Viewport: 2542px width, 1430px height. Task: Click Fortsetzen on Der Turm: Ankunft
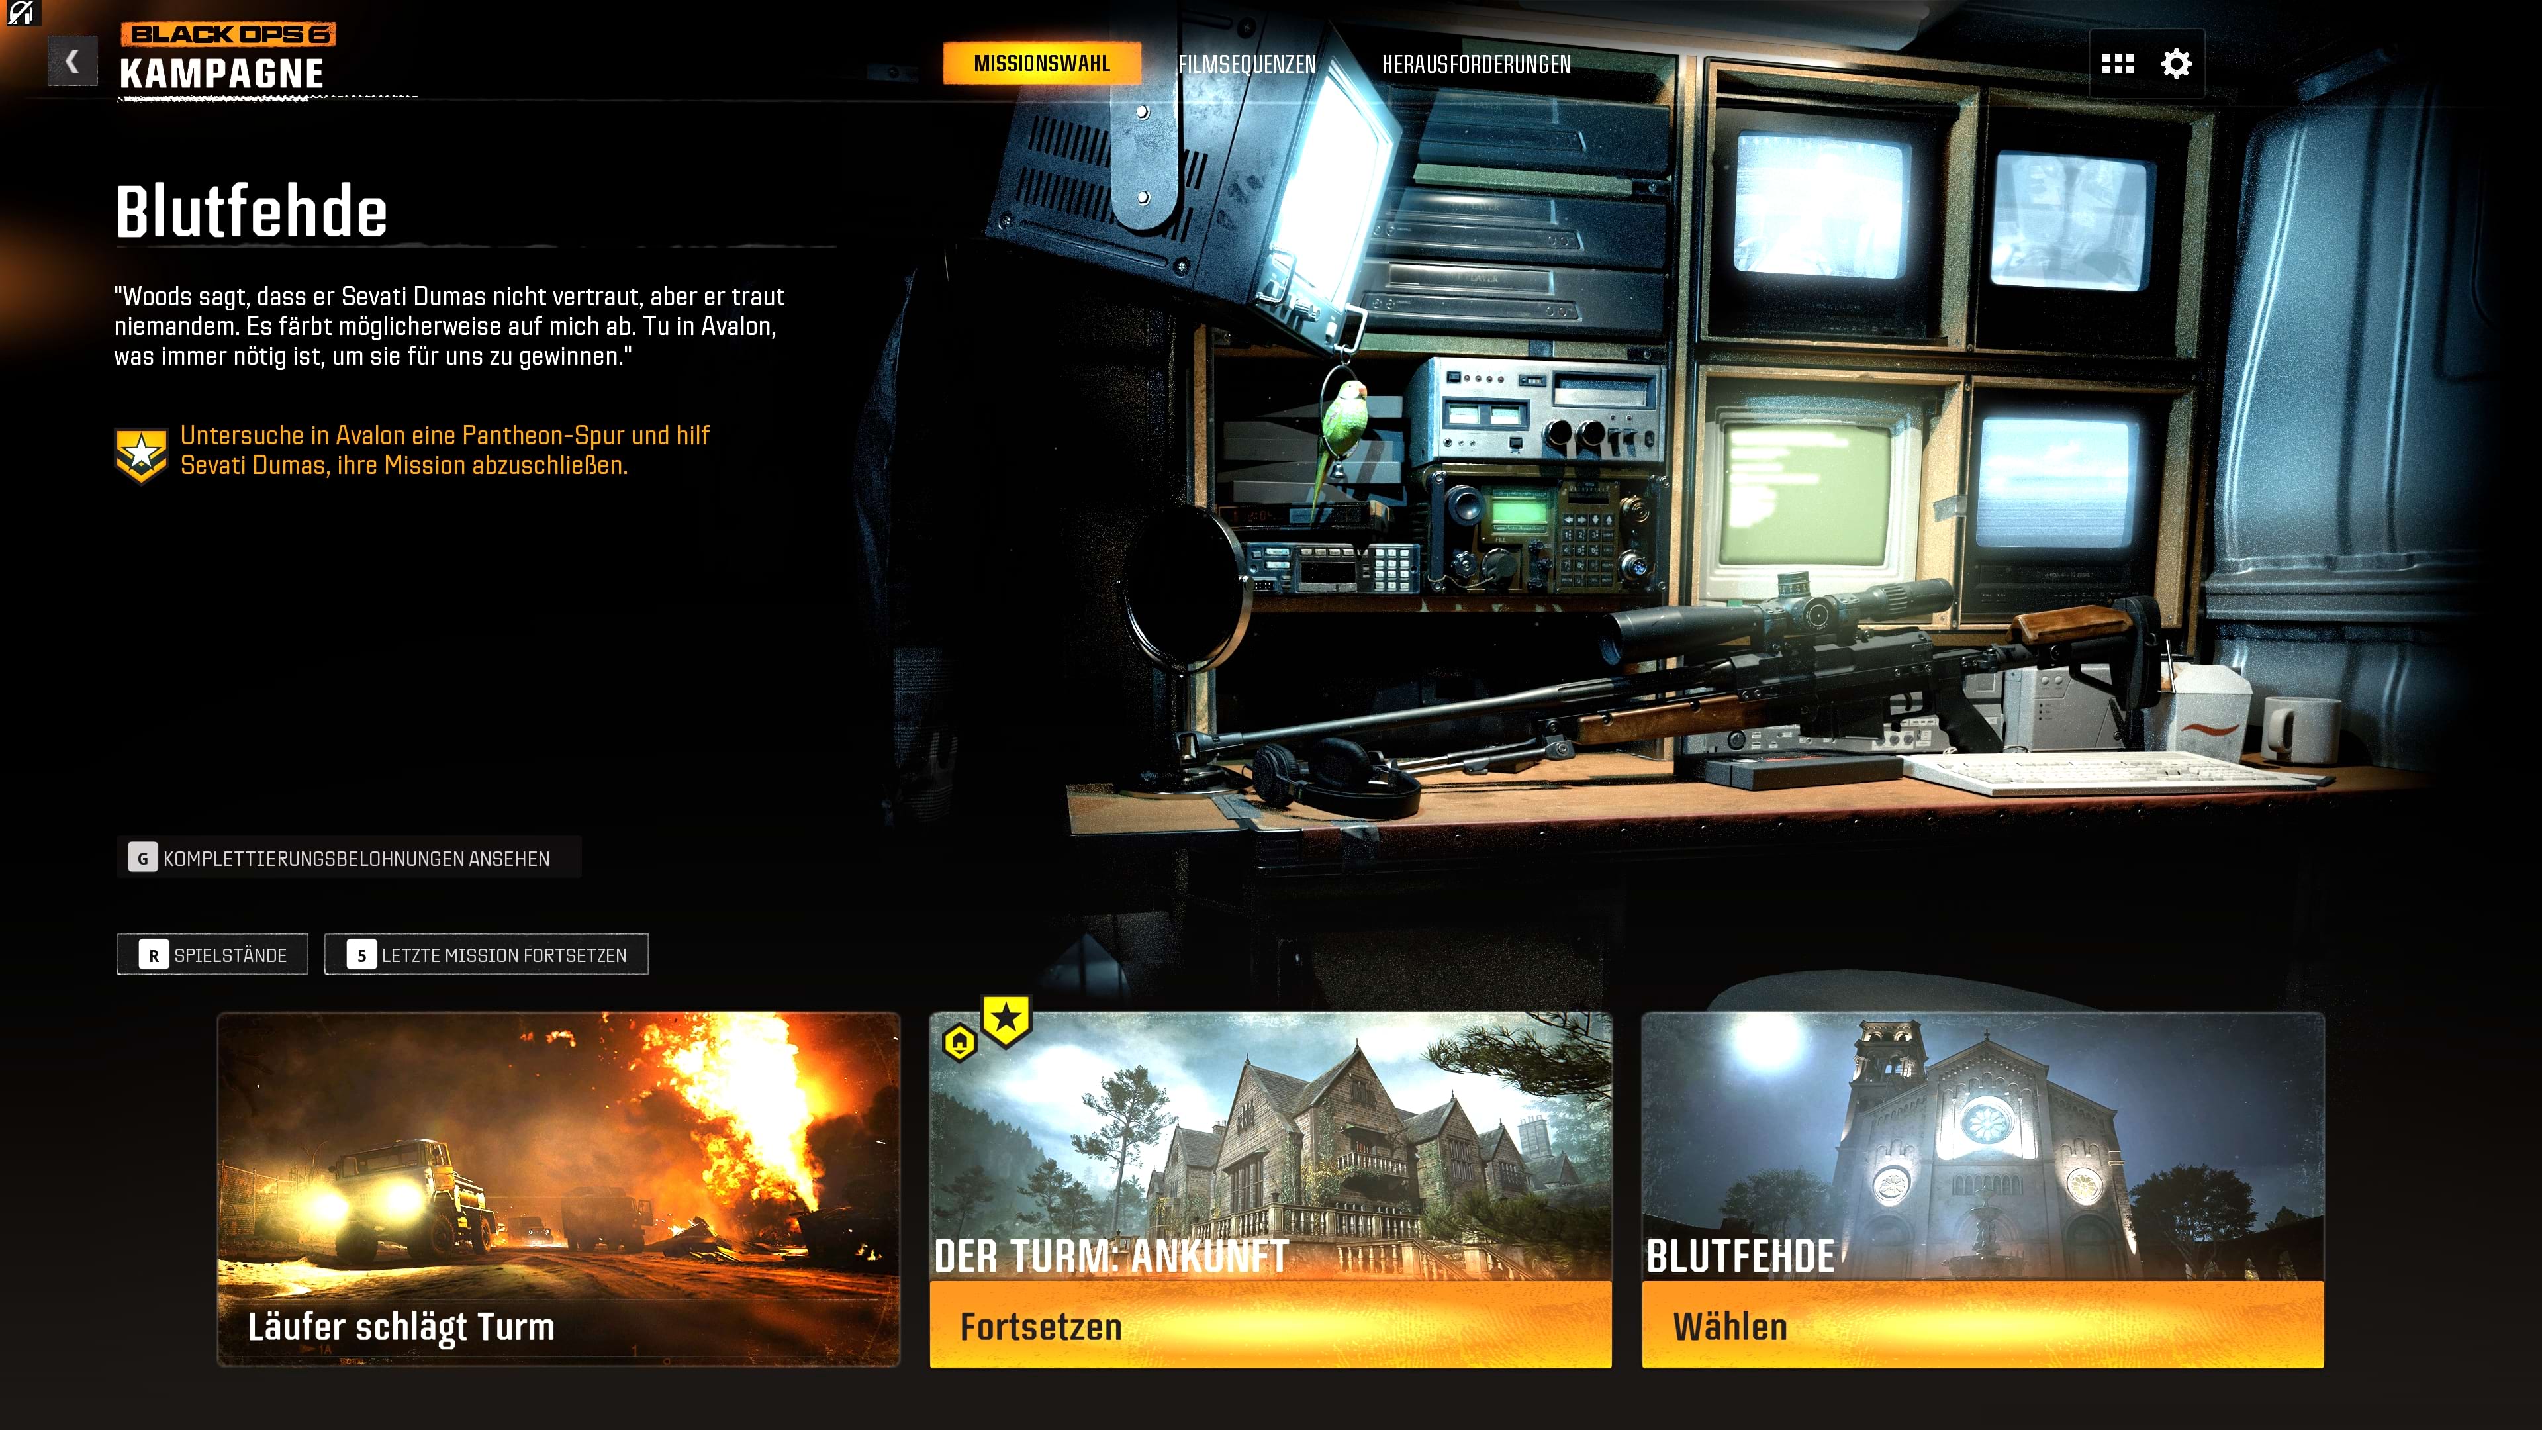pos(1270,1325)
